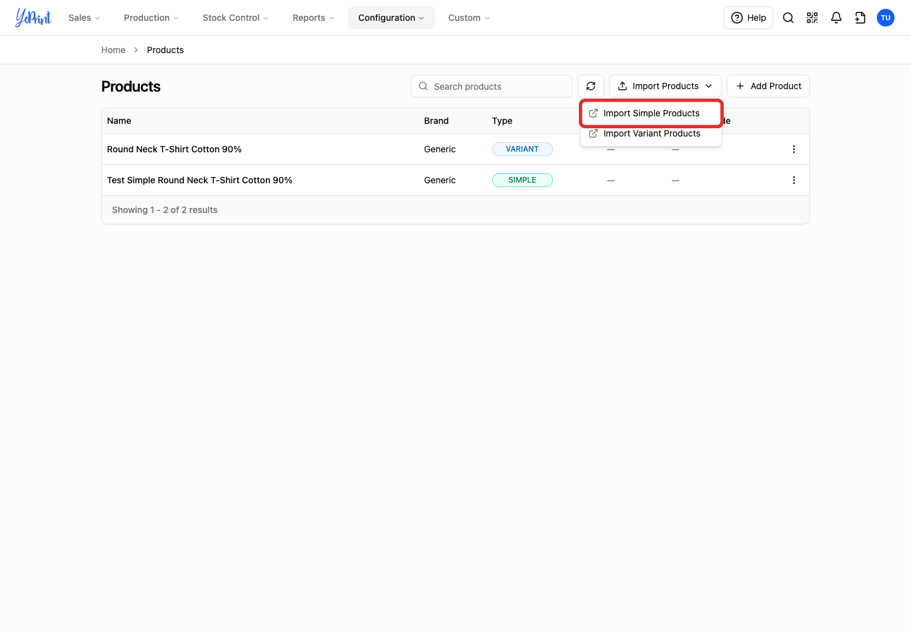This screenshot has height=632, width=911.
Task: Open actions menu for Round Neck T-Shirt Cotton 90%
Action: point(794,149)
